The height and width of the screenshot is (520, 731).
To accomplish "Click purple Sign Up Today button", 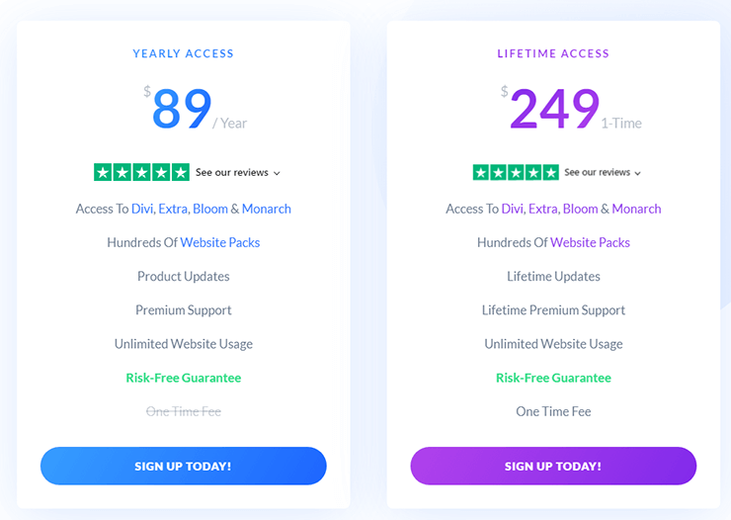I will pyautogui.click(x=553, y=466).
